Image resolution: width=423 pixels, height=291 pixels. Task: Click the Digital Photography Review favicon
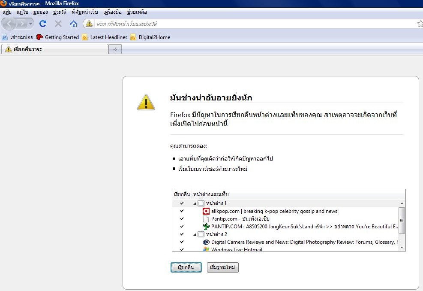[x=206, y=242]
